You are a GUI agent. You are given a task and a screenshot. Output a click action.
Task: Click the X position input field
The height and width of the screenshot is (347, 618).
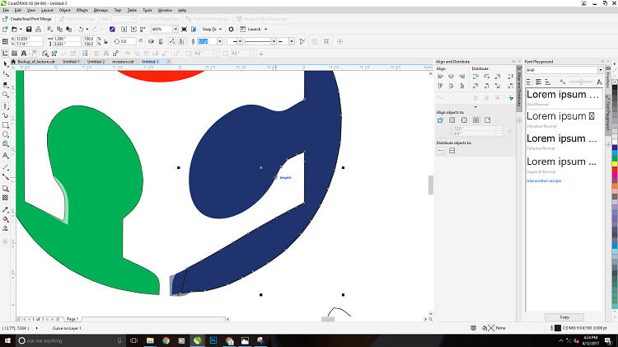coord(29,39)
